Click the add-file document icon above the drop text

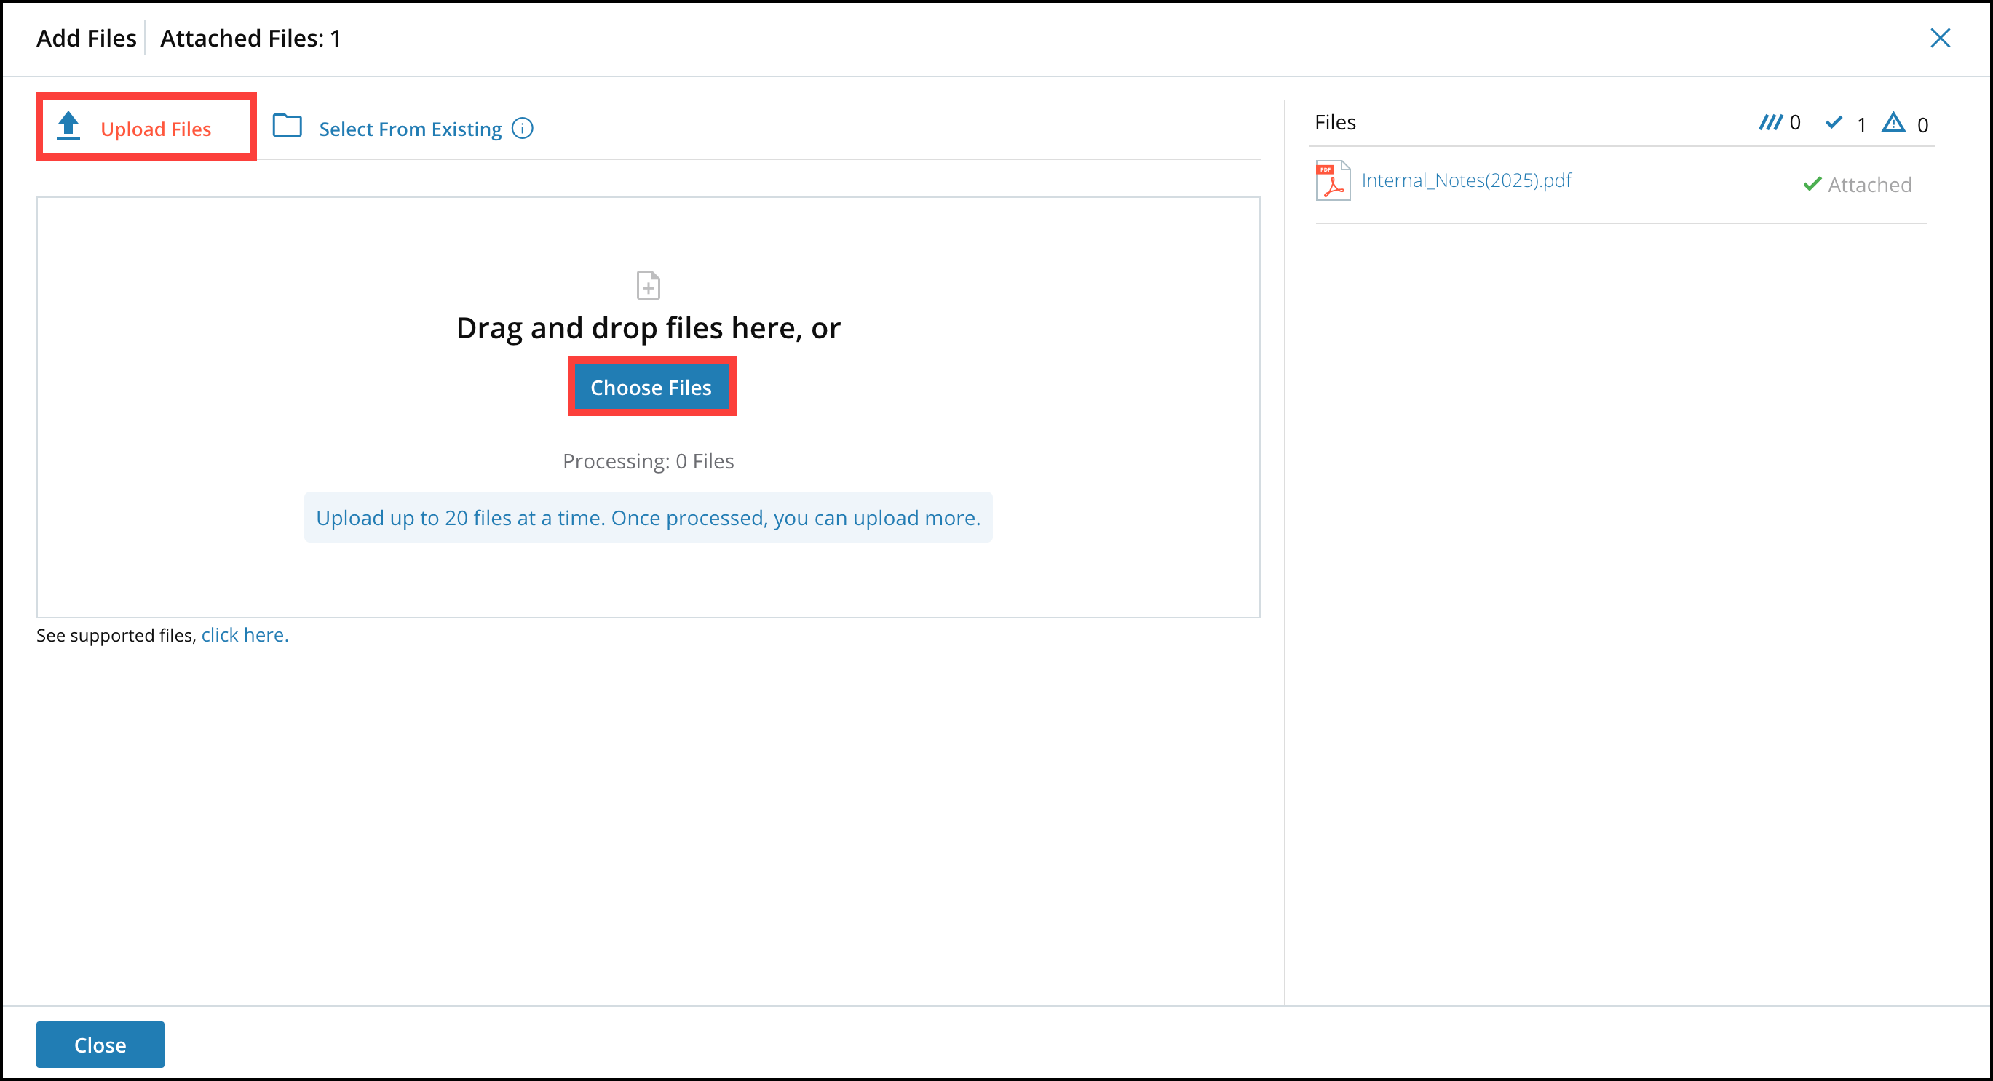coord(649,284)
